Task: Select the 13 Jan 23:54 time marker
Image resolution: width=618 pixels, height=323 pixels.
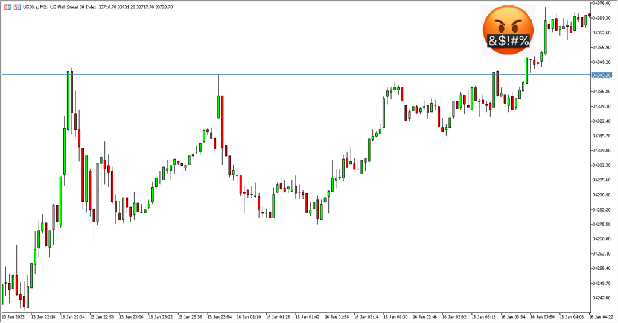Action: pyautogui.click(x=220, y=316)
